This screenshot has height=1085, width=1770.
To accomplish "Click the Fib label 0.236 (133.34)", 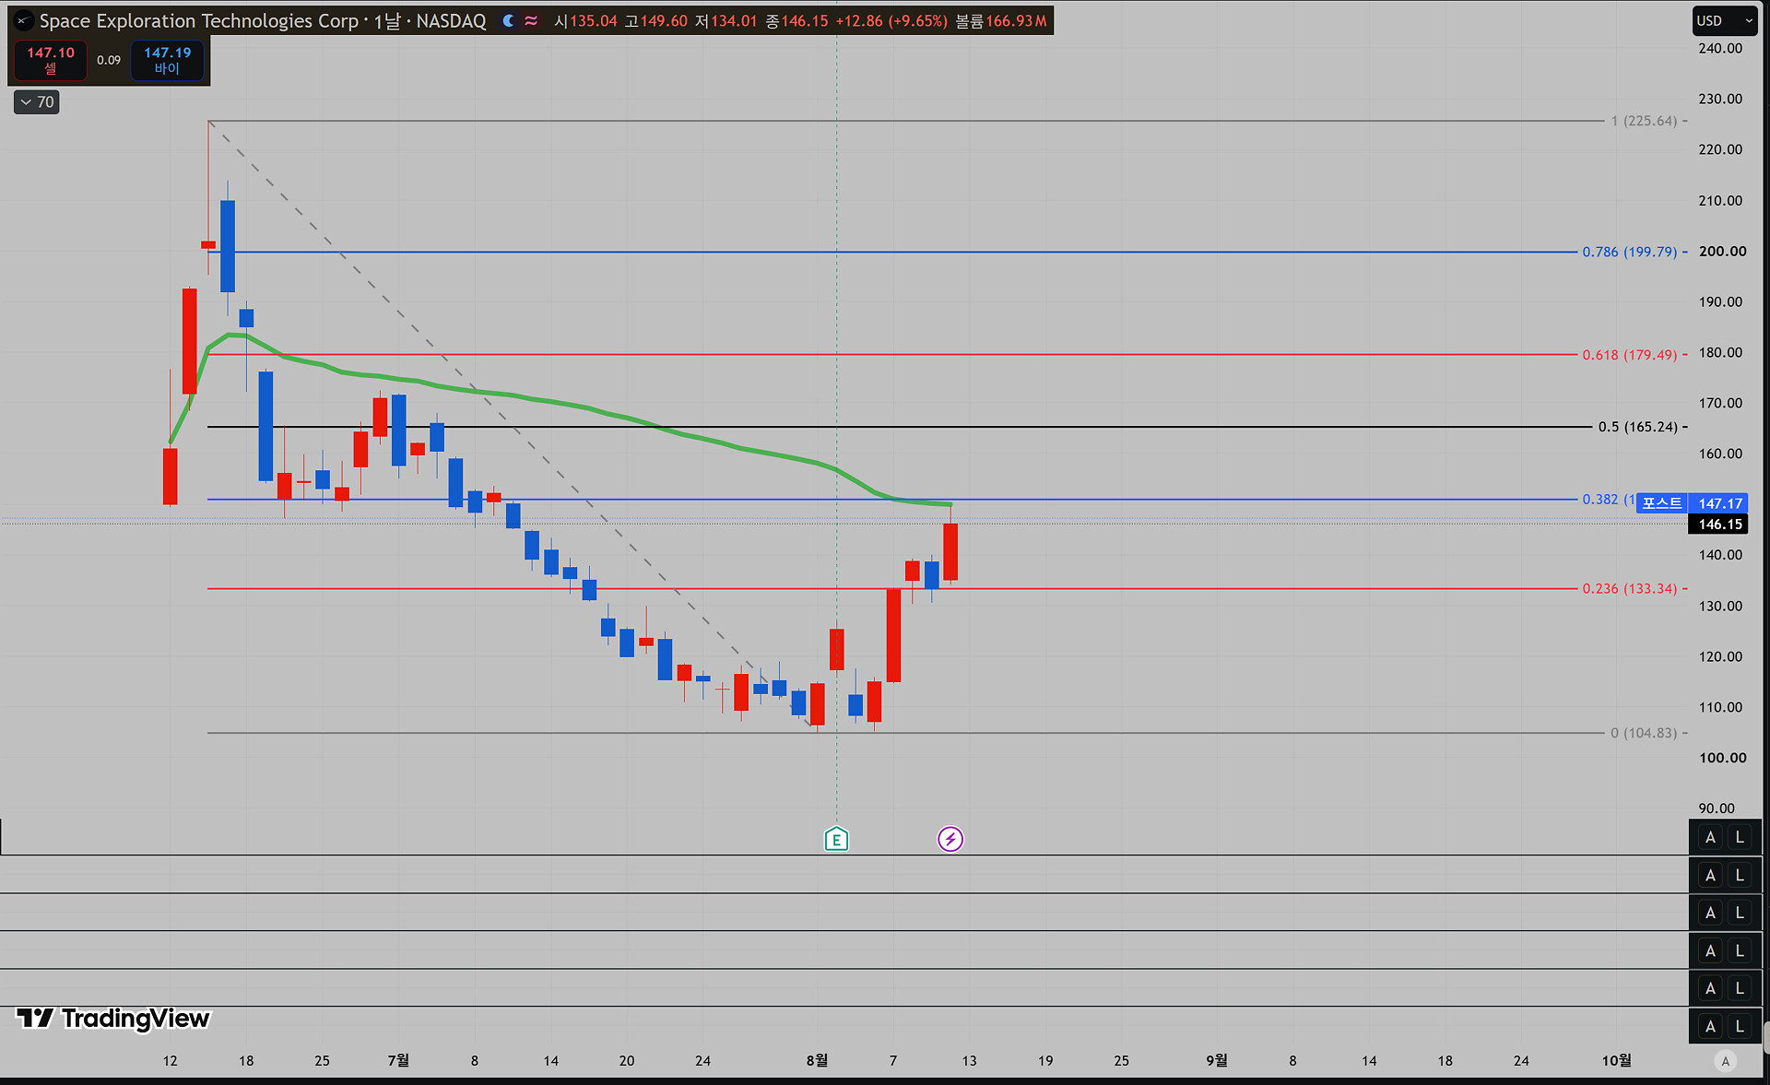I will (x=1630, y=588).
